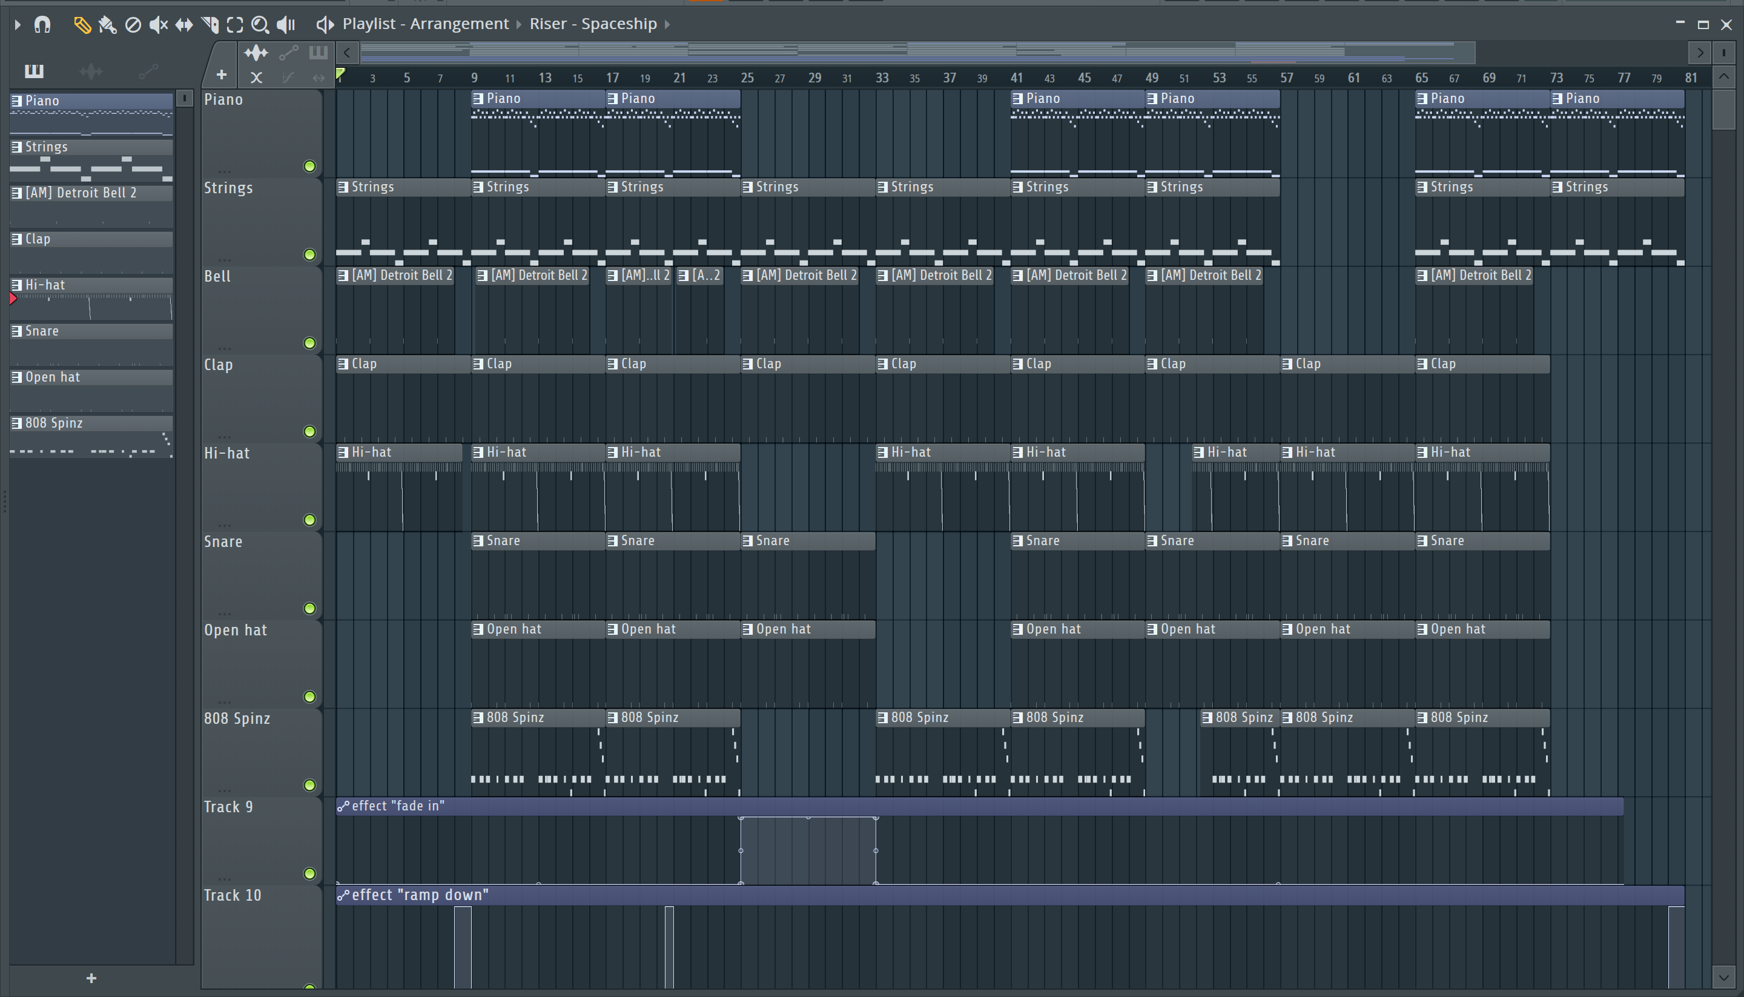This screenshot has width=1744, height=997.
Task: Mute Track 9 via its green light
Action: point(309,873)
